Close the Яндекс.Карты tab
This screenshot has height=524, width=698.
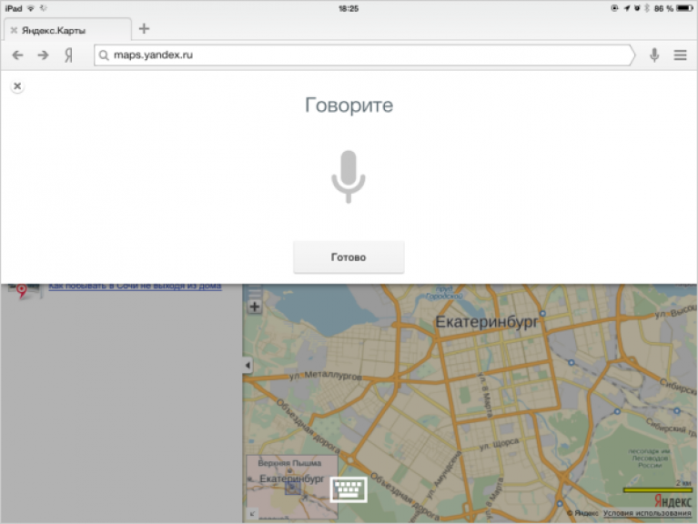14,30
